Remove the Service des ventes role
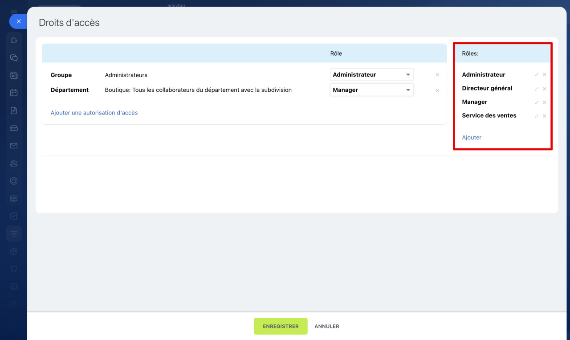The width and height of the screenshot is (570, 340). click(544, 116)
